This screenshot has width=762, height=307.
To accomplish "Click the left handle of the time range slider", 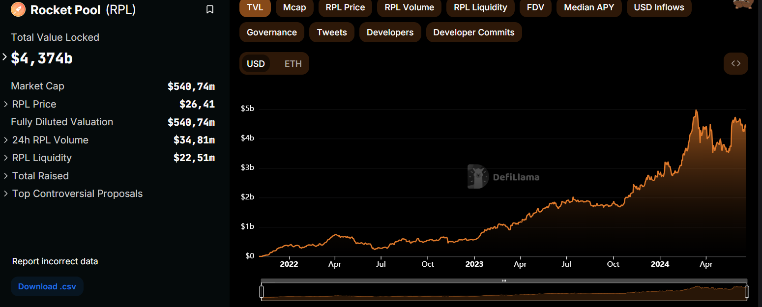I will pos(262,292).
